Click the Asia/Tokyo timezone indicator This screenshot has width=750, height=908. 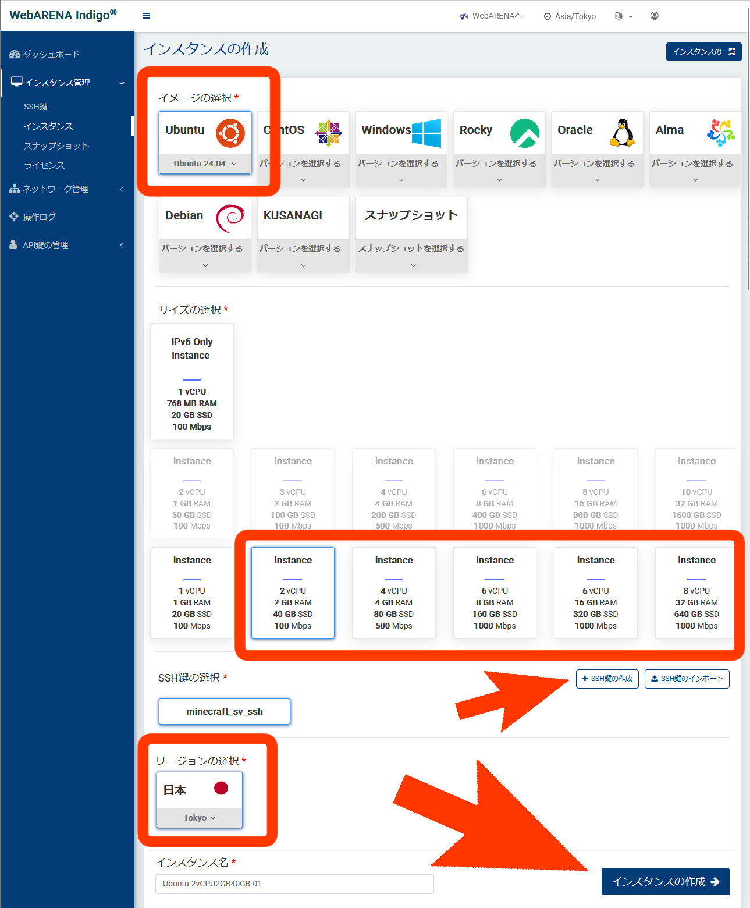(570, 16)
